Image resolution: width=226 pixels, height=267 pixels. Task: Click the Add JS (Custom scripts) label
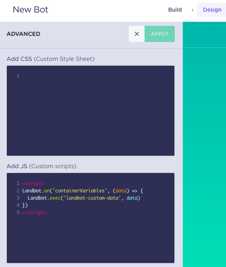[42, 166]
